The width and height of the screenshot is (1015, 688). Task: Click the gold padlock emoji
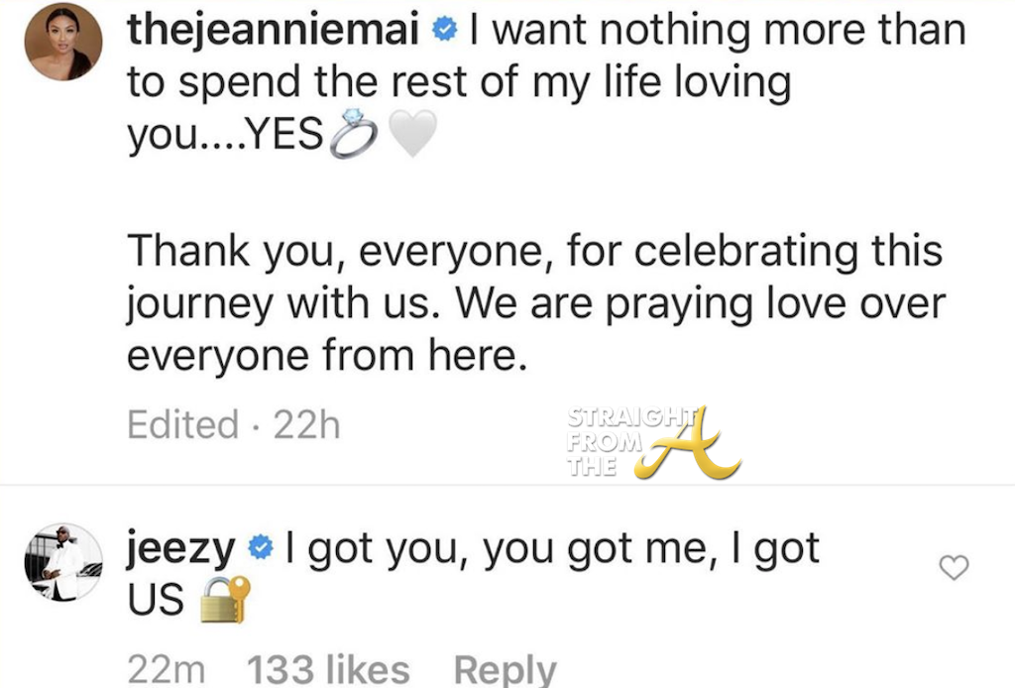(225, 601)
